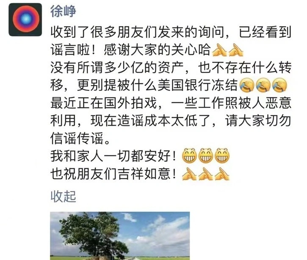Click the first praying hands emoji after 吉祥如意
Image resolution: width=307 pixels, height=260 pixels.
(189, 174)
